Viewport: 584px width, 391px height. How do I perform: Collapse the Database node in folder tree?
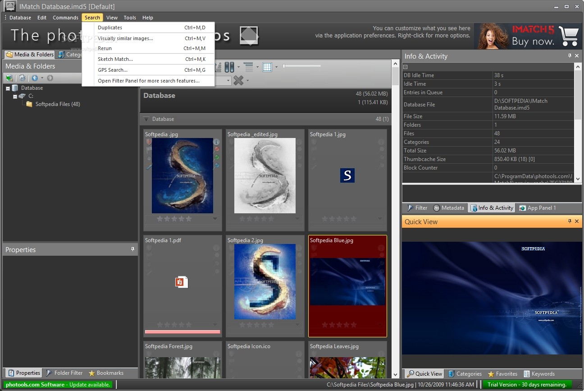click(8, 88)
